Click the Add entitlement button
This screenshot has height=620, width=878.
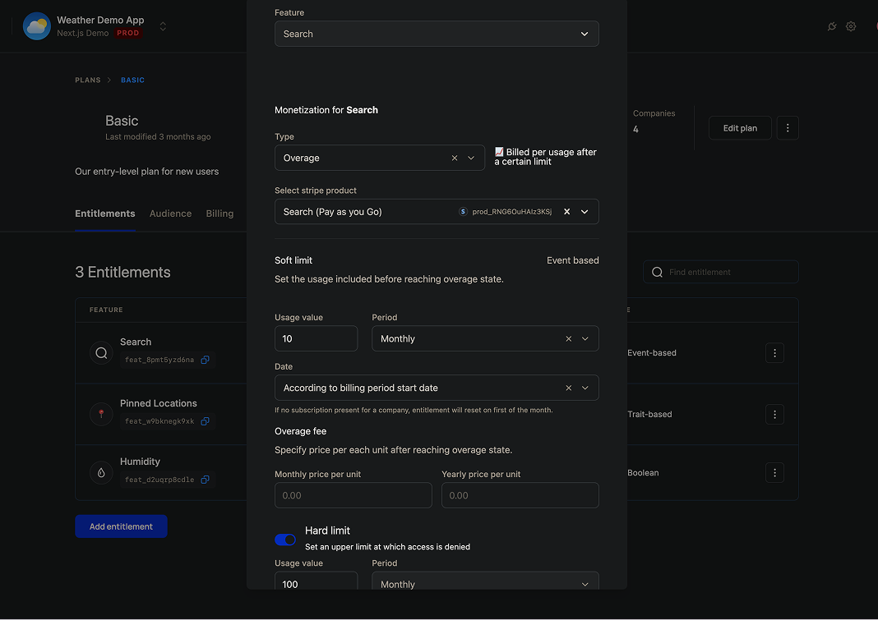pos(121,526)
